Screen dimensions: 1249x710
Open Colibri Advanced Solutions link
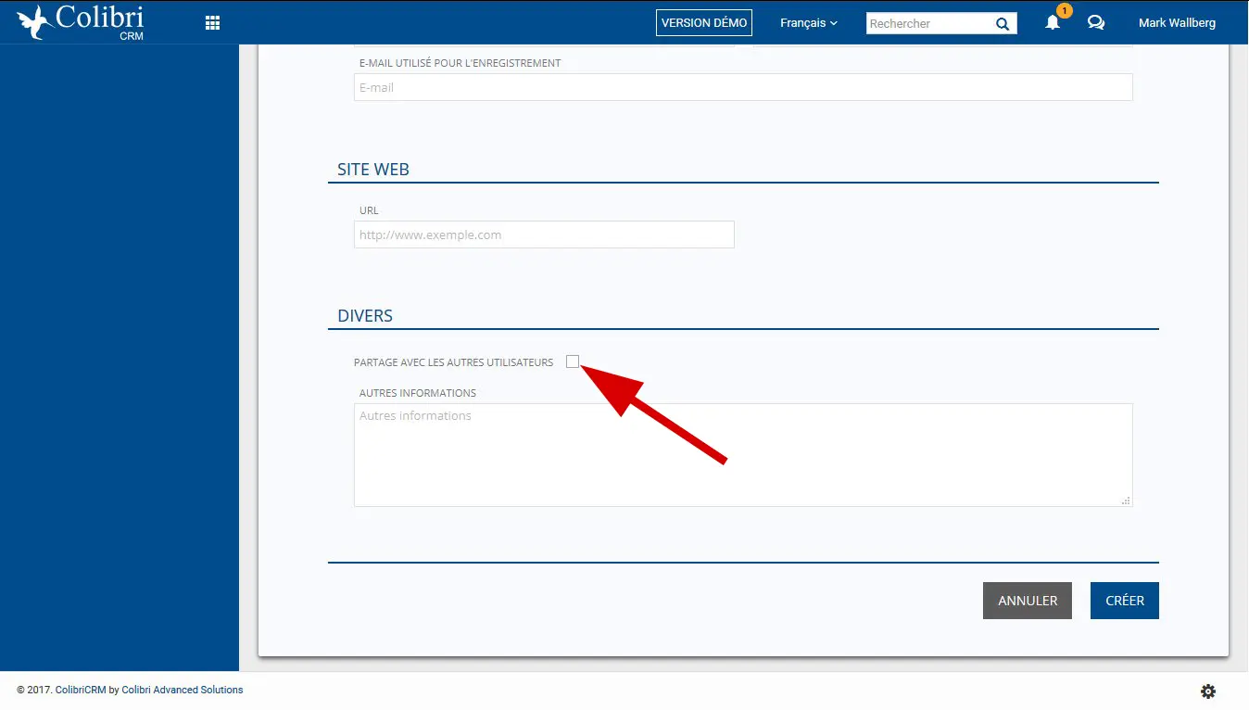click(x=183, y=690)
